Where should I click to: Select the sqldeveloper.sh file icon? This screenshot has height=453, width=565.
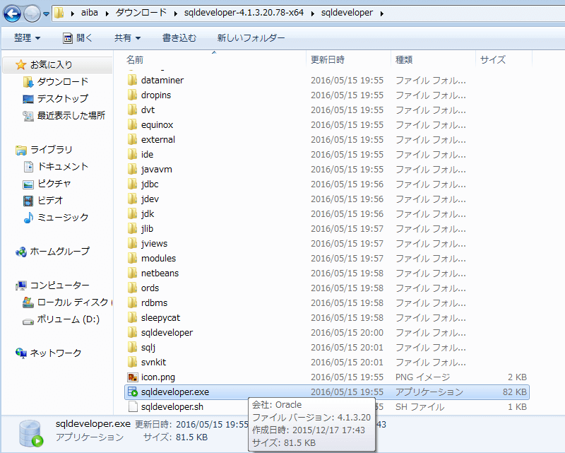[133, 407]
